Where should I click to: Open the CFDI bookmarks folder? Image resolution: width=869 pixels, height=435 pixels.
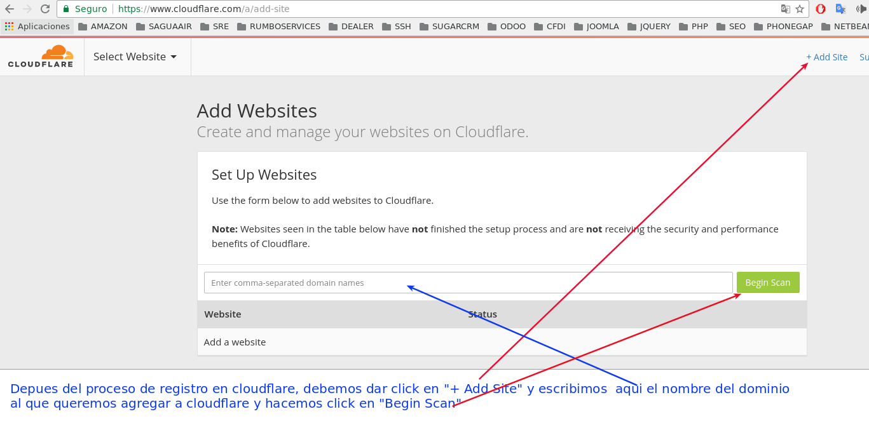pyautogui.click(x=550, y=27)
